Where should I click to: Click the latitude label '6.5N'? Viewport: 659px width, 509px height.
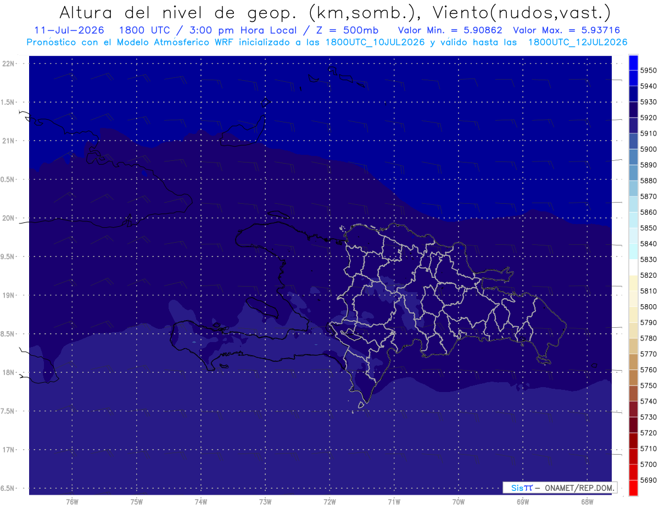tap(8, 488)
